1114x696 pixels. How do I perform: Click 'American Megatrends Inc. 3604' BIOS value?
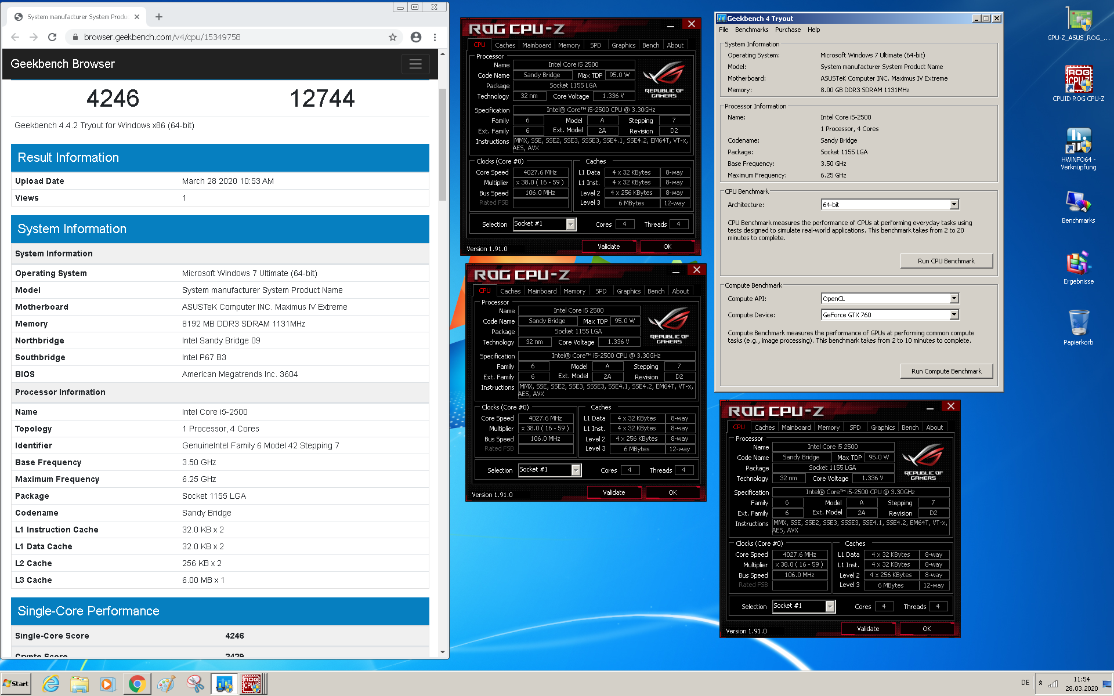[x=240, y=374]
